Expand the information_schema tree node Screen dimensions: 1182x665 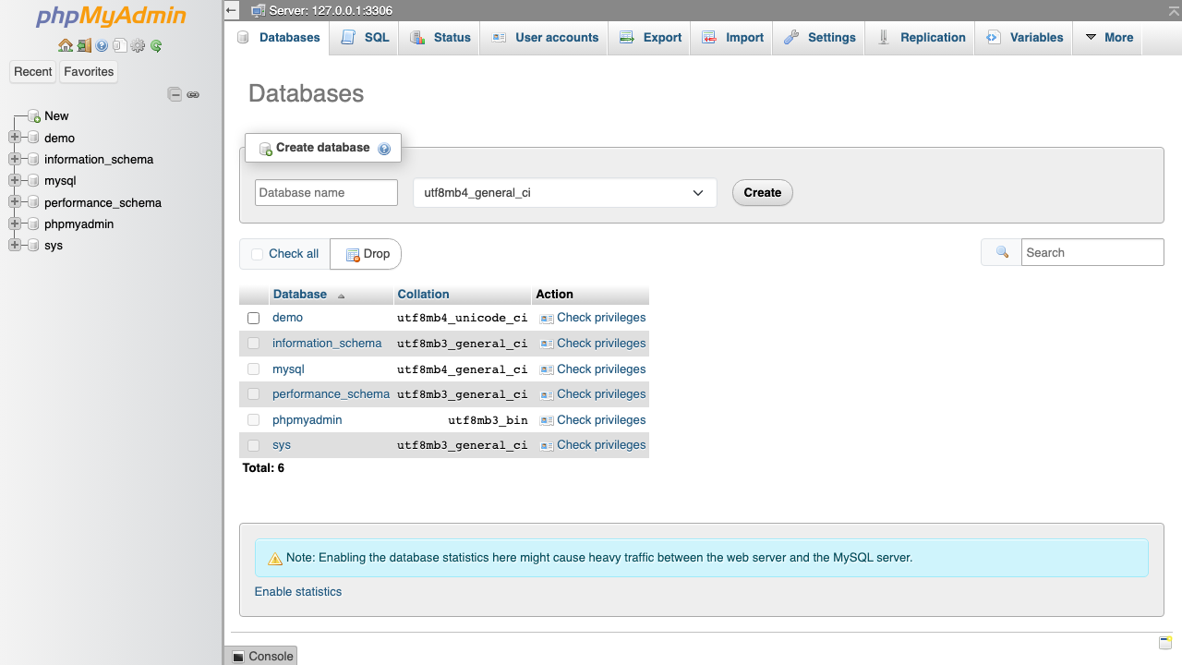pos(14,159)
